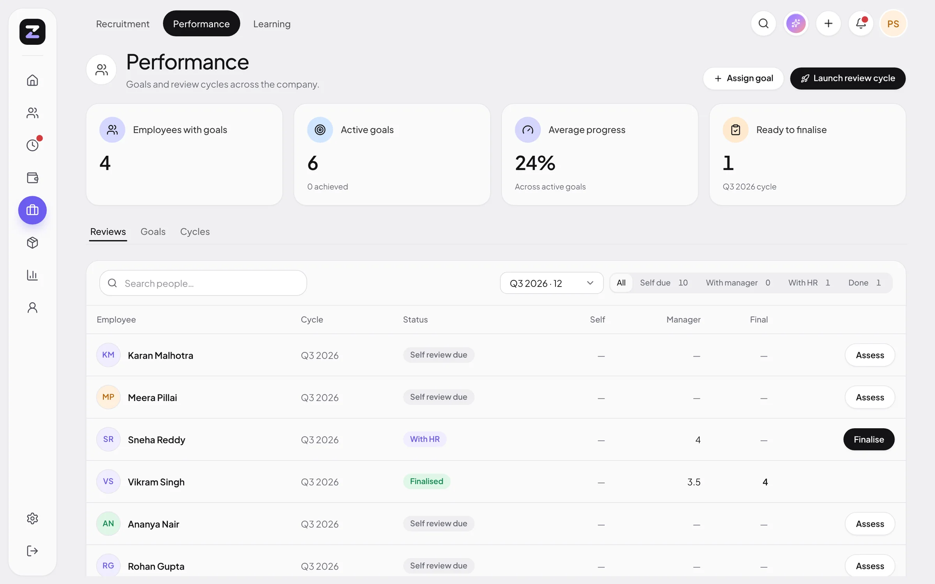Open the notifications bell
This screenshot has width=935, height=584.
pyautogui.click(x=861, y=24)
